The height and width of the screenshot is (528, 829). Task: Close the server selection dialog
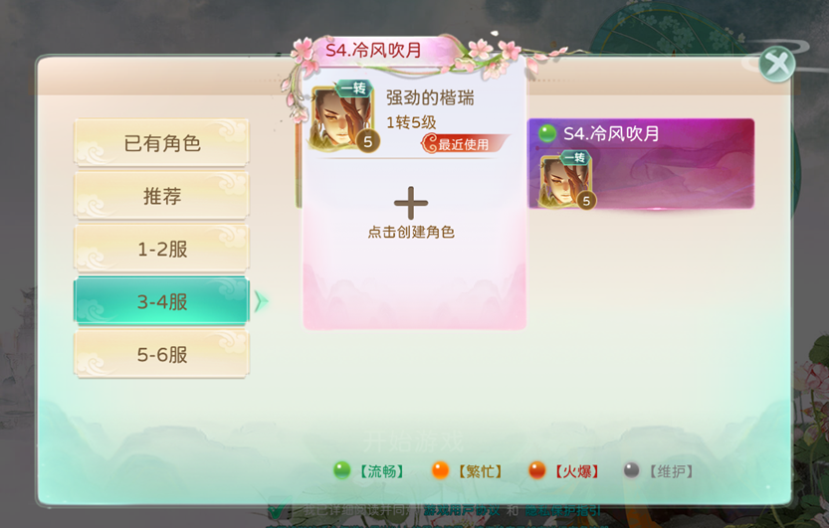pos(776,65)
